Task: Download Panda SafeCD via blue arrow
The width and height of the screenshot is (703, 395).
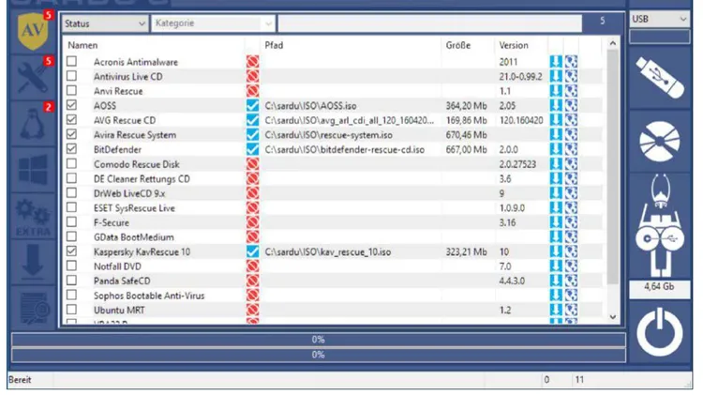Action: pos(556,281)
